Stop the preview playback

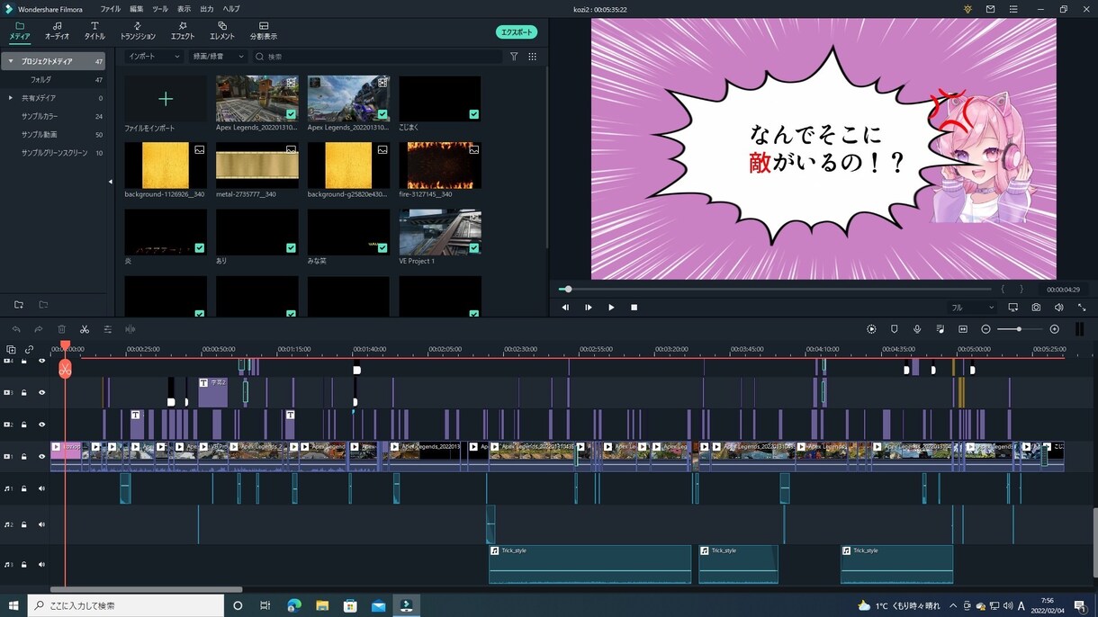(x=634, y=308)
